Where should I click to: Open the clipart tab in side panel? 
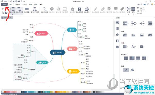[x=117, y=41]
